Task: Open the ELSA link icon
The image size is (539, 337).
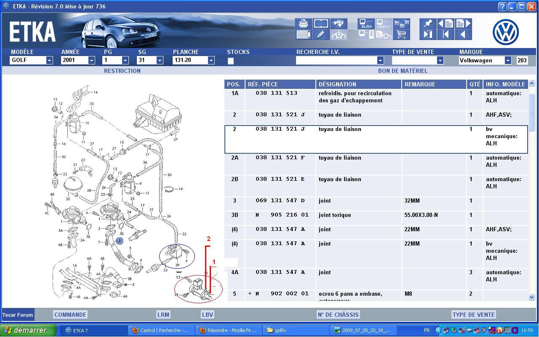Action: tap(366, 24)
